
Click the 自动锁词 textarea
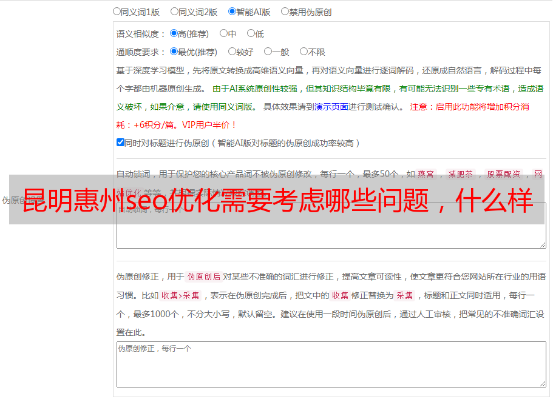[331, 226]
